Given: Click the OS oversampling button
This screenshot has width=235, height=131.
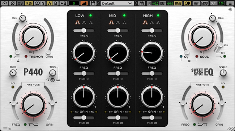Looking at the screenshot, I should [20, 3].
